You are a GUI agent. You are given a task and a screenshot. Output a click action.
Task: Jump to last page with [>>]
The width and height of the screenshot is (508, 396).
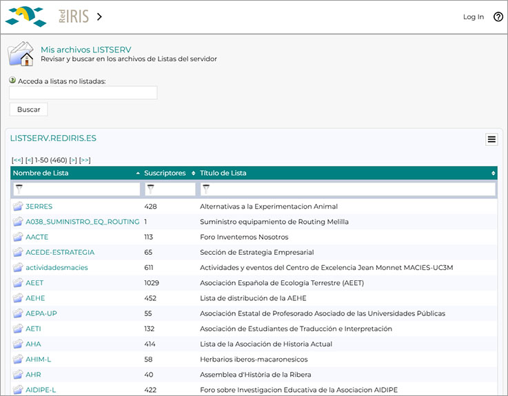coord(85,160)
